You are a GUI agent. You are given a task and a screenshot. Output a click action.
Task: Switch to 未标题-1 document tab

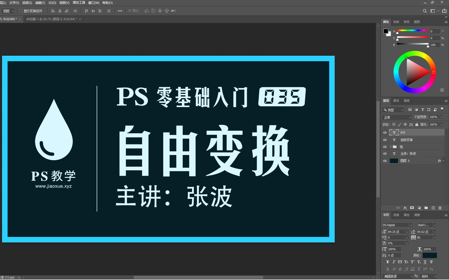51,19
